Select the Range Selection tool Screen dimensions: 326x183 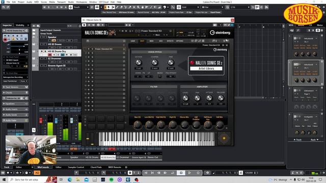click(113, 7)
